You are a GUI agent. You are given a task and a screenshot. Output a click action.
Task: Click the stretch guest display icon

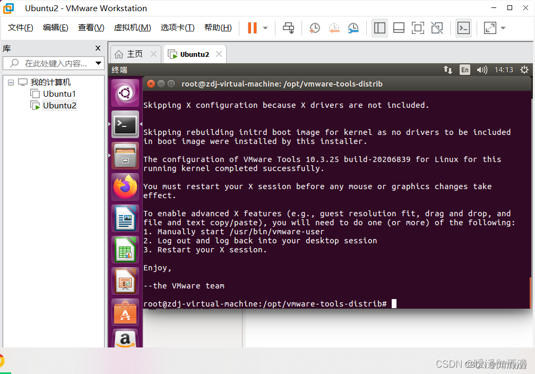[x=490, y=28]
